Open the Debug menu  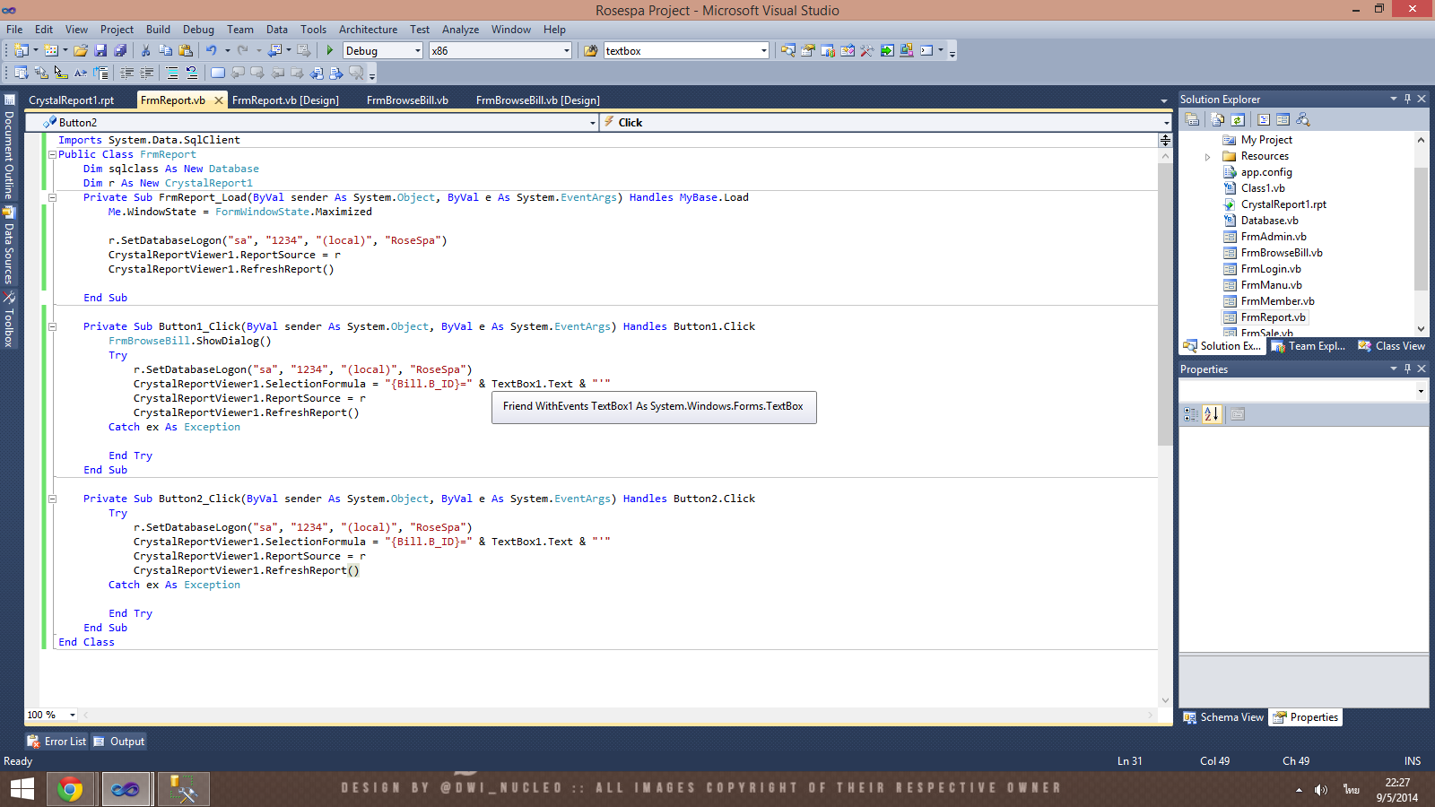(198, 30)
